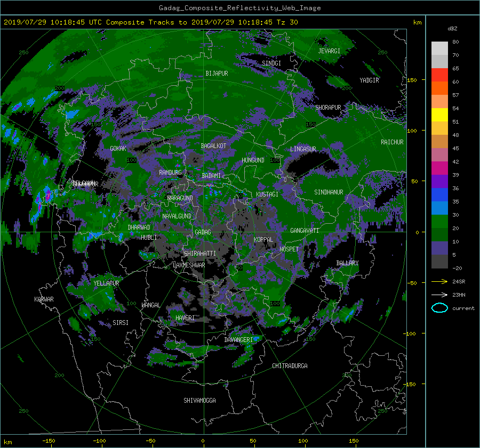
Task: Click the SHIVAMOGGA city label
Action: tap(199, 400)
